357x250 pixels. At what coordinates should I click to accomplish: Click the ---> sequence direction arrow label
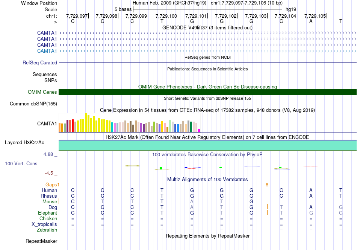pos(53,22)
